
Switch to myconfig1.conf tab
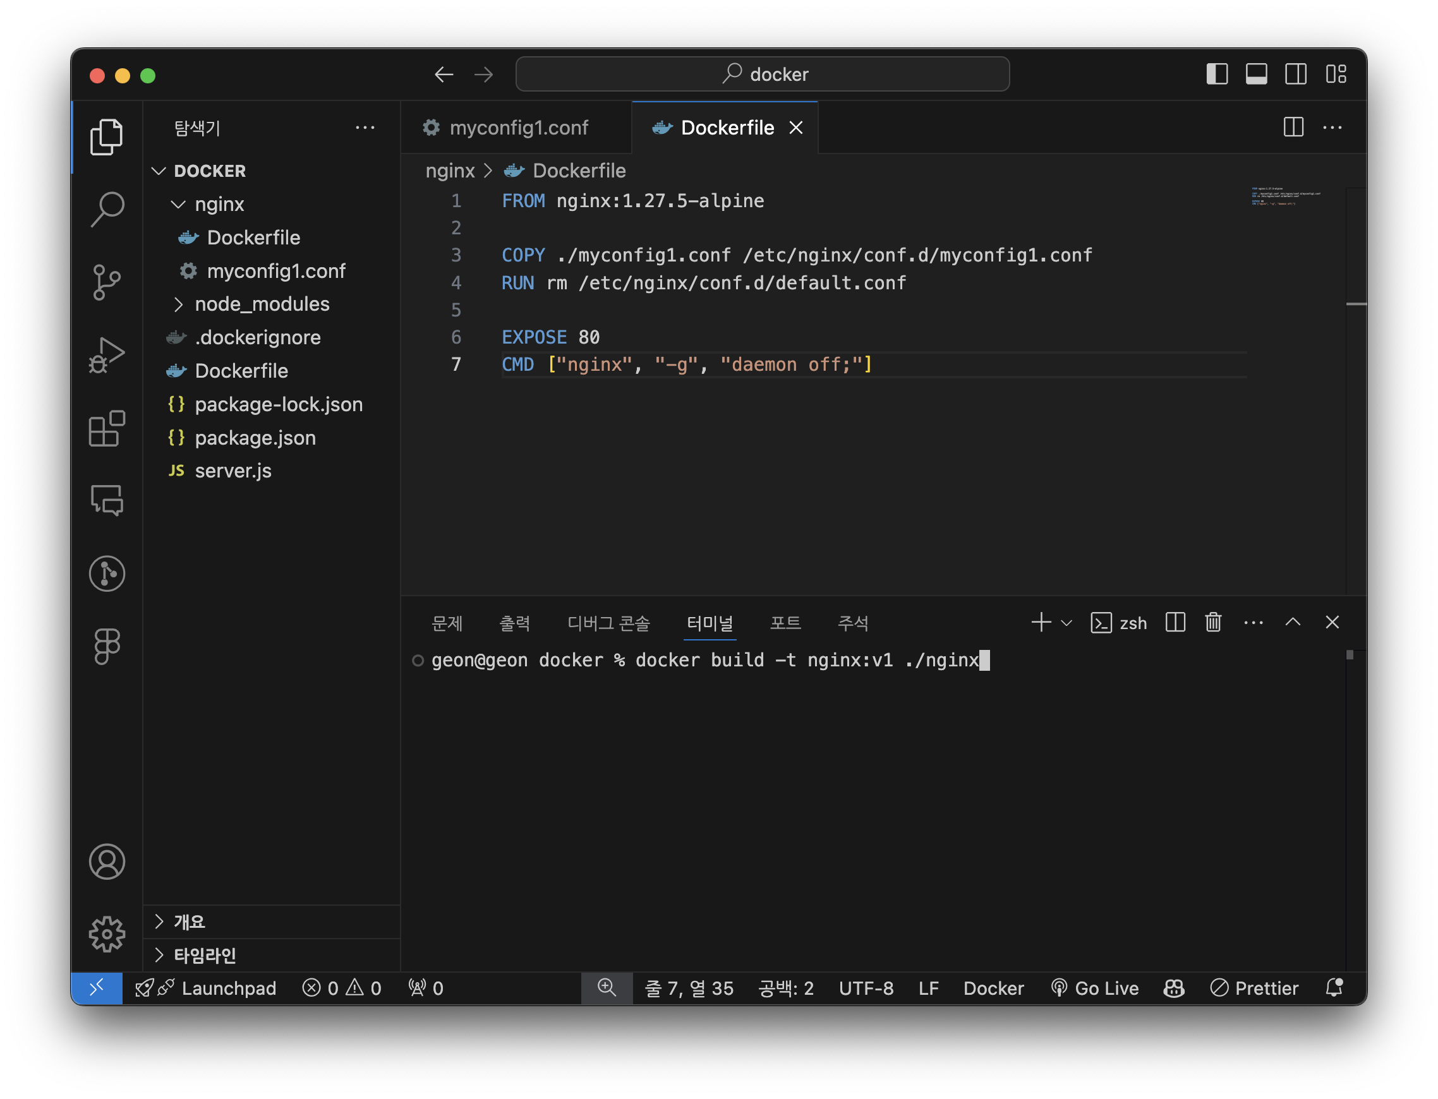(x=518, y=128)
